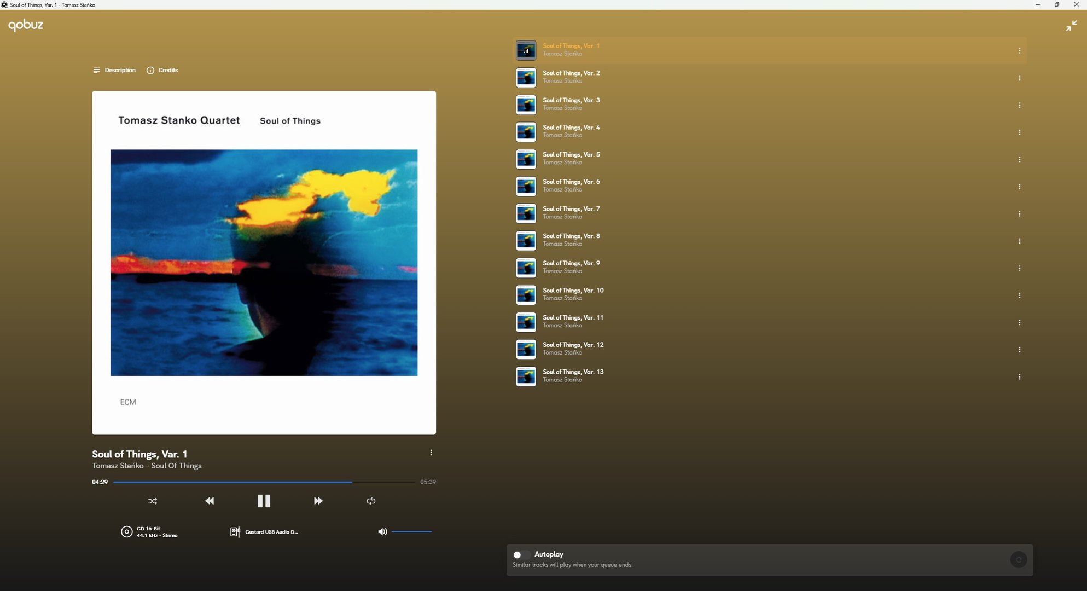Open Gustard USB Audio output device selector
This screenshot has width=1087, height=591.
coord(265,532)
